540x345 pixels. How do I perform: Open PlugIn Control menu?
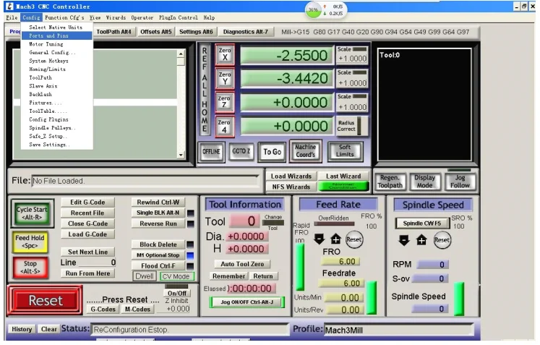click(x=179, y=17)
